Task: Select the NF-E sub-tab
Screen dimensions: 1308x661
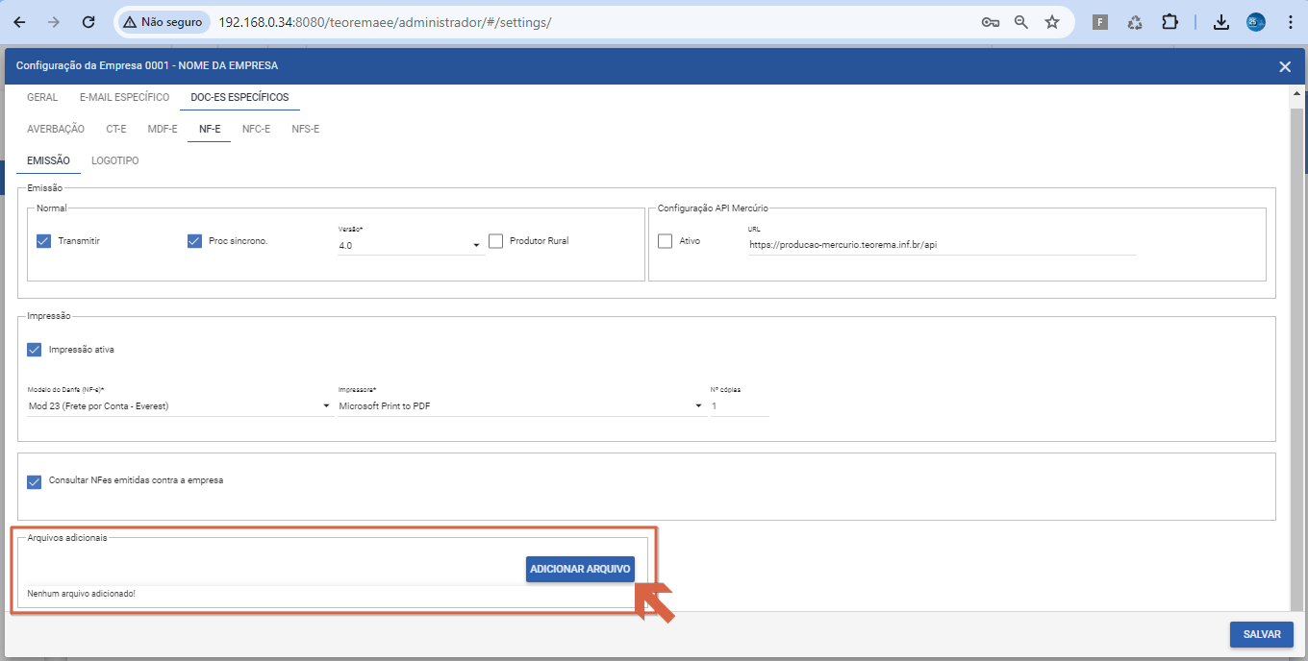Action: pyautogui.click(x=210, y=129)
